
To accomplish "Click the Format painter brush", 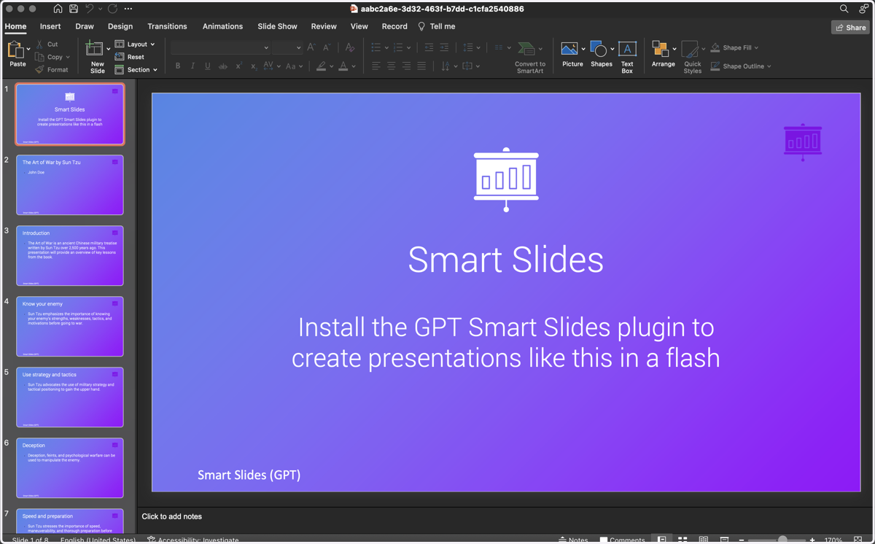I will (40, 69).
